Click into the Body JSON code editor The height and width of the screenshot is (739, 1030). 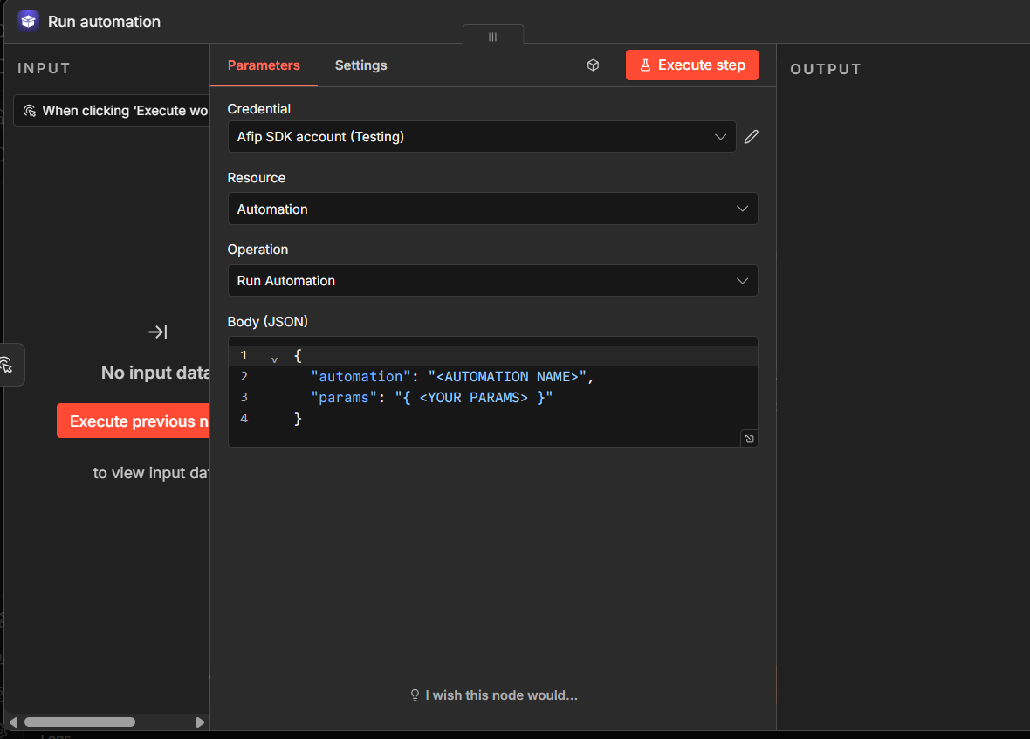(492, 392)
